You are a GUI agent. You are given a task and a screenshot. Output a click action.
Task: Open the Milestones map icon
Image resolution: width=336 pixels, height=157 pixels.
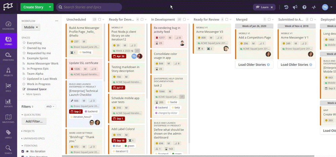pyautogui.click(x=8, y=119)
